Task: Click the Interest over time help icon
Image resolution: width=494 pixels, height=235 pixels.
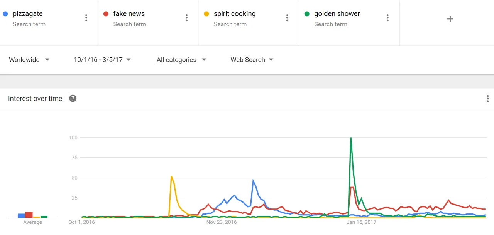Action: (73, 98)
